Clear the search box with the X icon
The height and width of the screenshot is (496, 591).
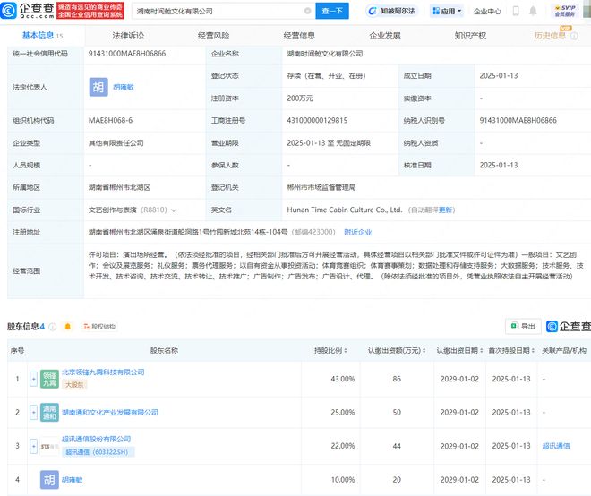(307, 11)
